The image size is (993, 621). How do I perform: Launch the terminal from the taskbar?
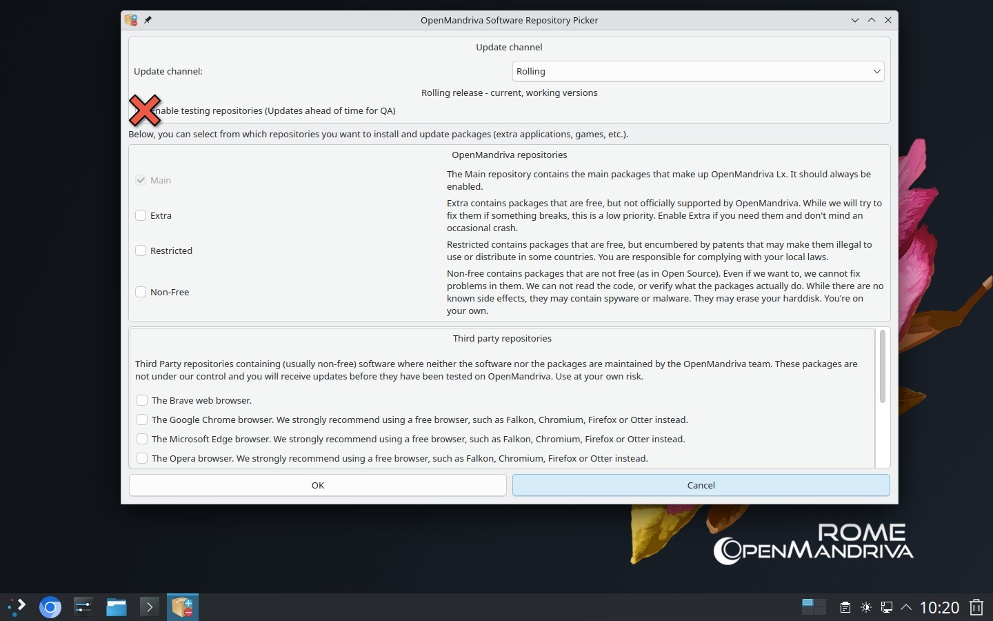(x=149, y=607)
